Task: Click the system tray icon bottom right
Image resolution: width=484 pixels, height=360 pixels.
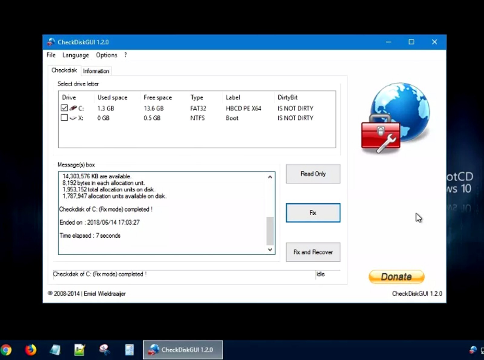Action: coord(473,350)
